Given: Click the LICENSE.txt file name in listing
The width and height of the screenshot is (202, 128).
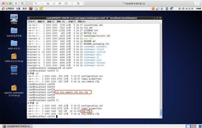Looking at the screenshot, I should click(91, 30).
